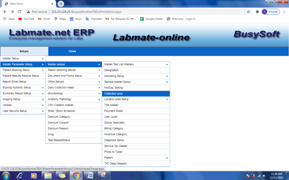Open the Maps bookmark
This screenshot has height=180, width=289.
click(x=60, y=19)
